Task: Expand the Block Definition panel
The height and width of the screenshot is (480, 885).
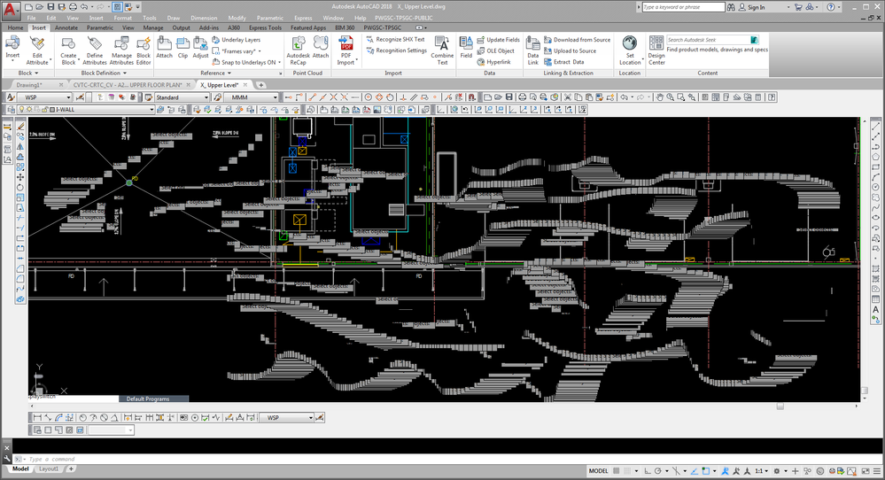Action: (x=104, y=73)
